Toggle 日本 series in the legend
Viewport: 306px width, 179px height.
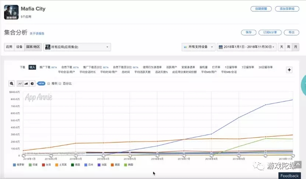point(89,165)
